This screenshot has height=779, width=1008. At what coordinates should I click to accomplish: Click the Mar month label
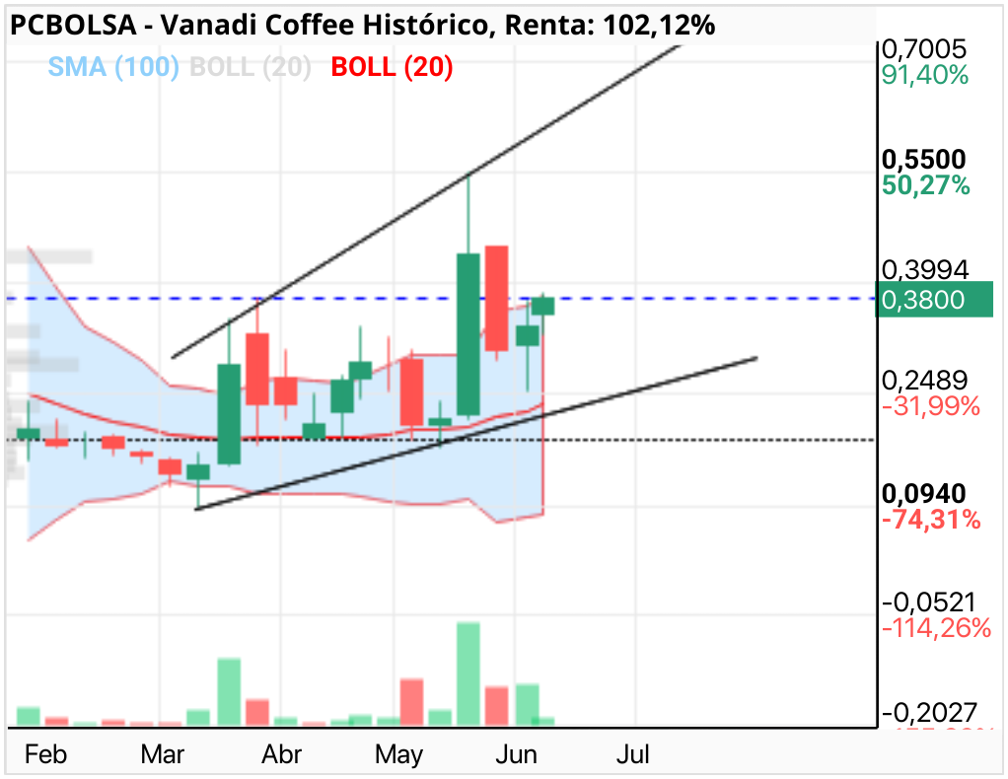163,754
